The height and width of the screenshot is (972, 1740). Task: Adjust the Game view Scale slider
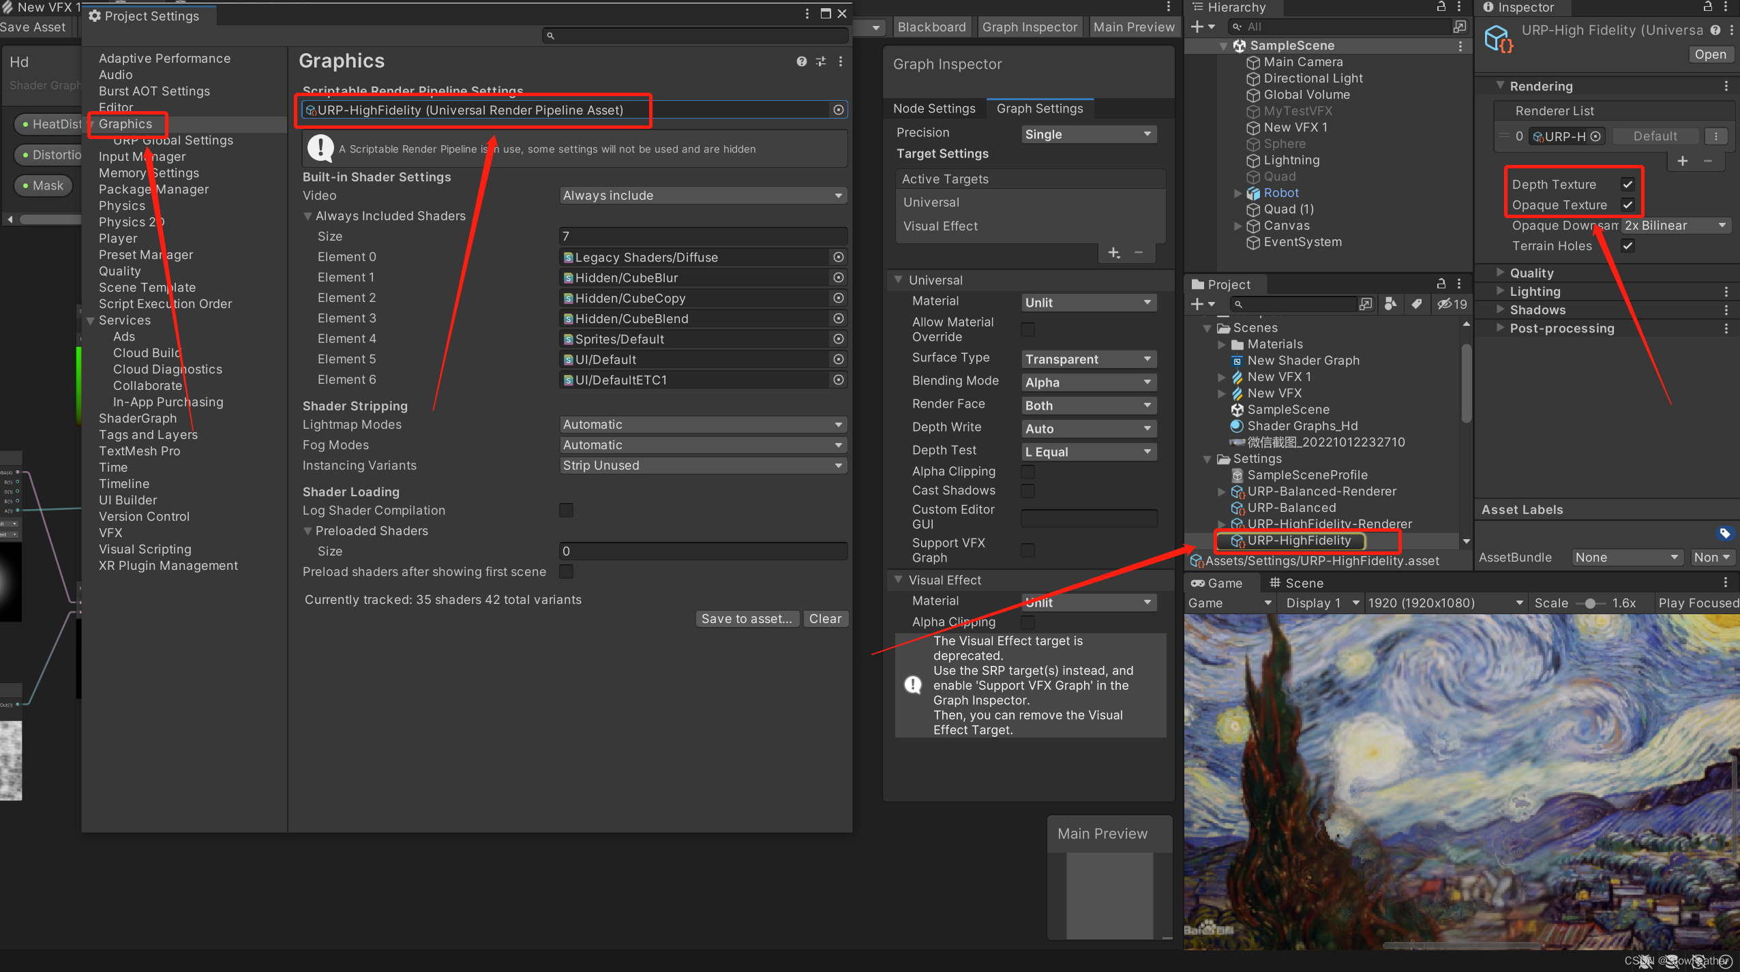pos(1590,603)
